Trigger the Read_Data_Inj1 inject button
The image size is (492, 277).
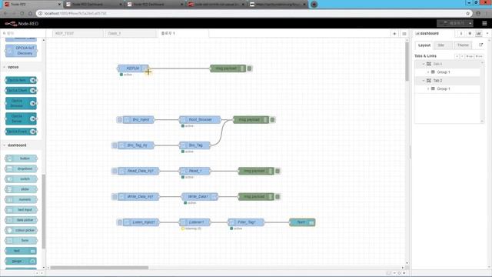coord(115,171)
